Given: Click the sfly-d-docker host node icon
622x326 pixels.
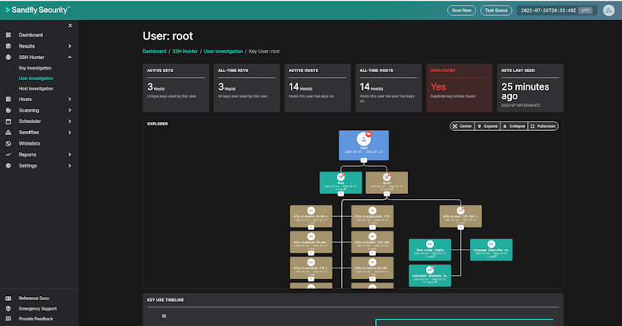Looking at the screenshot, I should click(x=372, y=236).
